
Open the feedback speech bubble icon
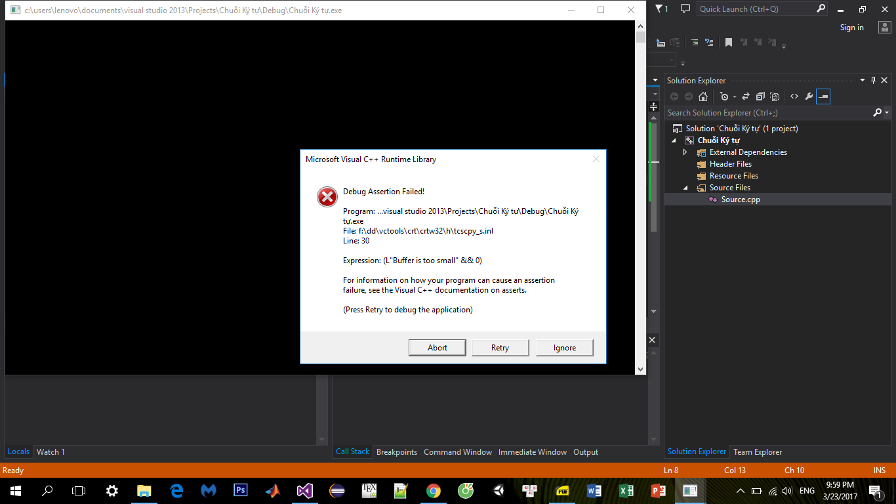685,9
